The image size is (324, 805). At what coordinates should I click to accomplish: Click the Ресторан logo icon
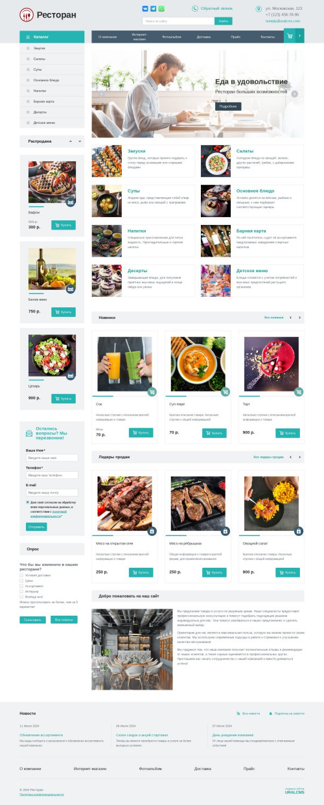tap(27, 14)
